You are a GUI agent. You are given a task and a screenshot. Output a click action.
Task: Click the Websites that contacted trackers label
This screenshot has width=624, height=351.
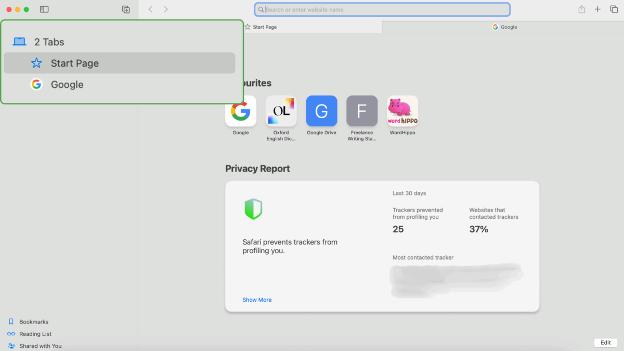494,214
